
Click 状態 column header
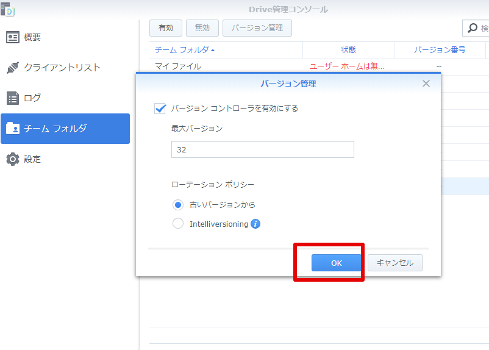point(348,50)
